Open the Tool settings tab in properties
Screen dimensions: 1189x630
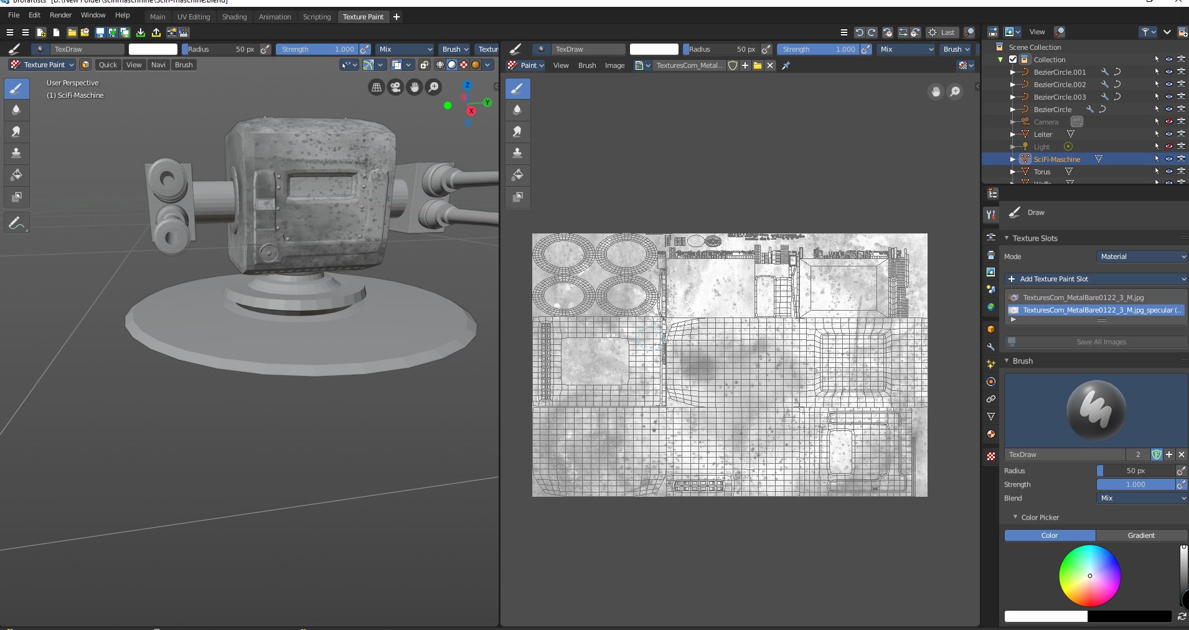coord(990,215)
